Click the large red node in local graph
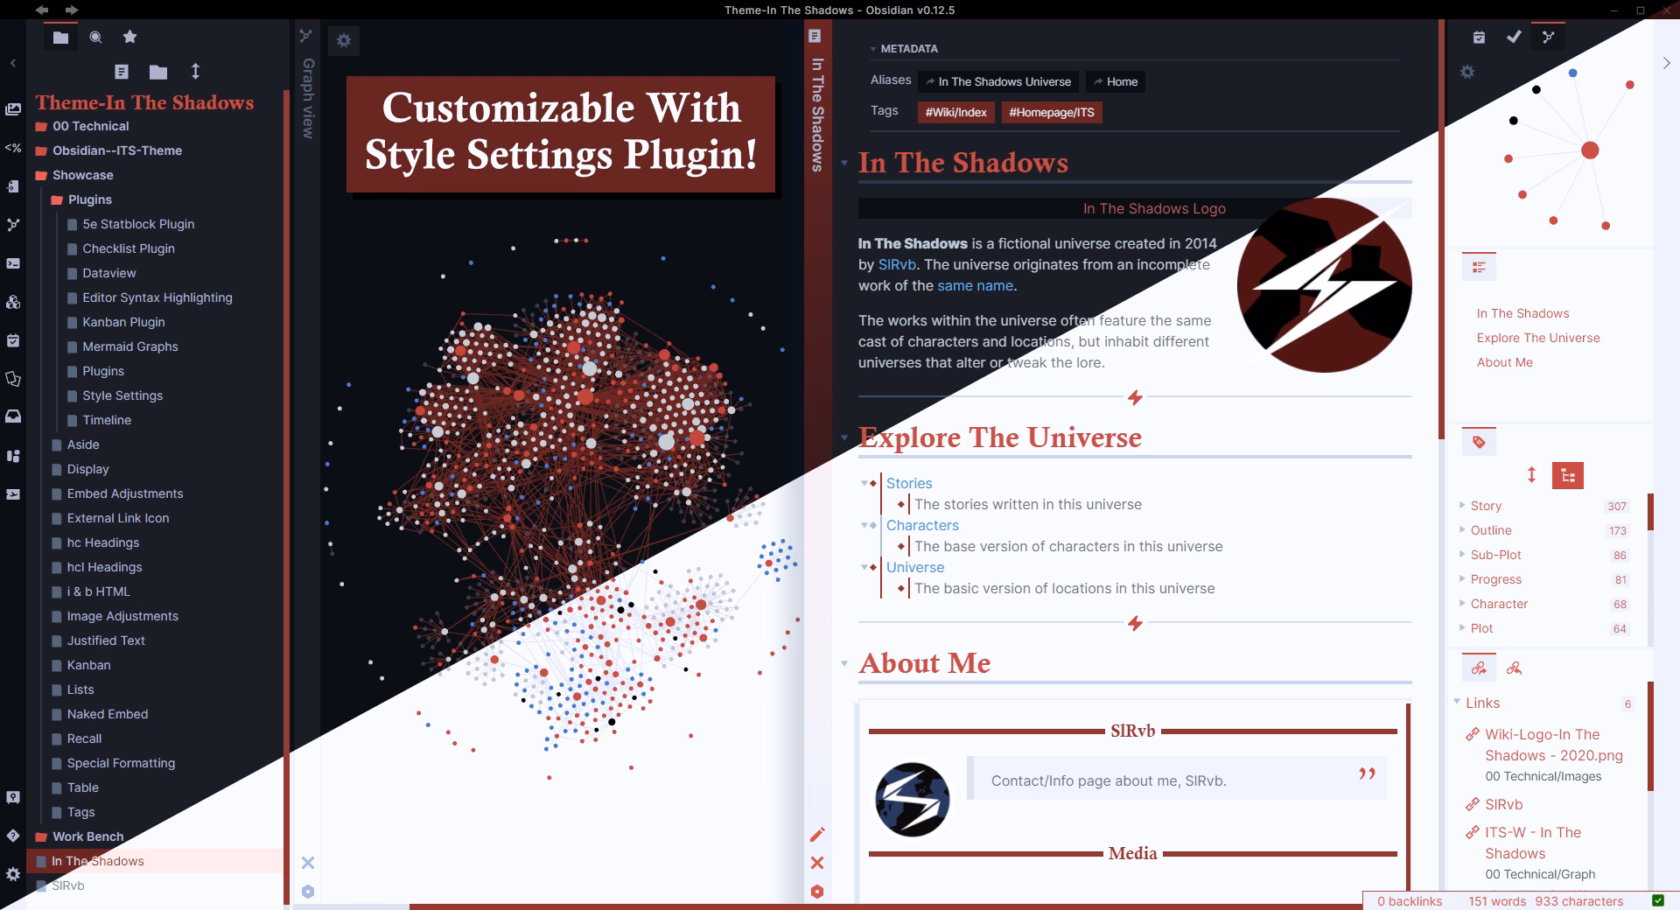 (x=1590, y=150)
